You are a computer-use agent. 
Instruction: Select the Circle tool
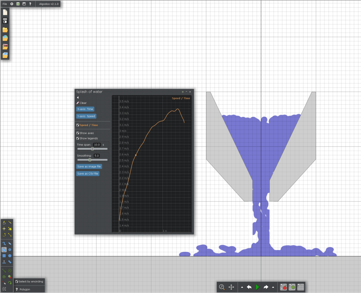pos(10,256)
